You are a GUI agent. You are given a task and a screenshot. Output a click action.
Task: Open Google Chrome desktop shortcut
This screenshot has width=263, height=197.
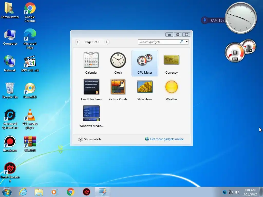tap(30, 12)
